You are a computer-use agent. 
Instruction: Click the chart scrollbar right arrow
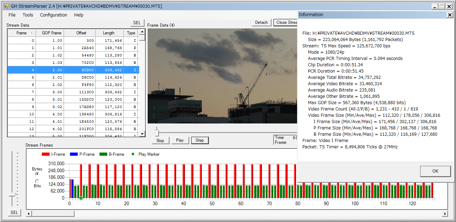pyautogui.click(x=445, y=214)
